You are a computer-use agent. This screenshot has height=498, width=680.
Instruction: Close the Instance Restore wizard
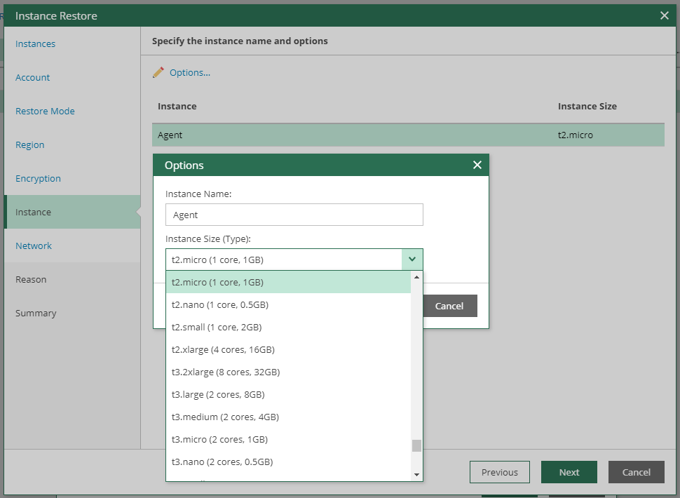point(664,15)
